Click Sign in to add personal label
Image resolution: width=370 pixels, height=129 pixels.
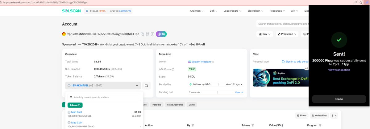(x=295, y=62)
